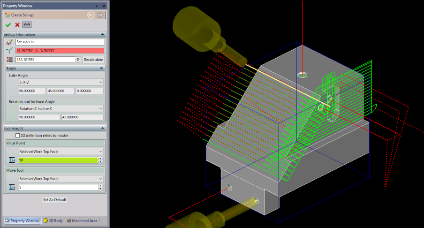Go to next step arrow
Viewport: 424px width, 228px height.
pyautogui.click(x=100, y=15)
